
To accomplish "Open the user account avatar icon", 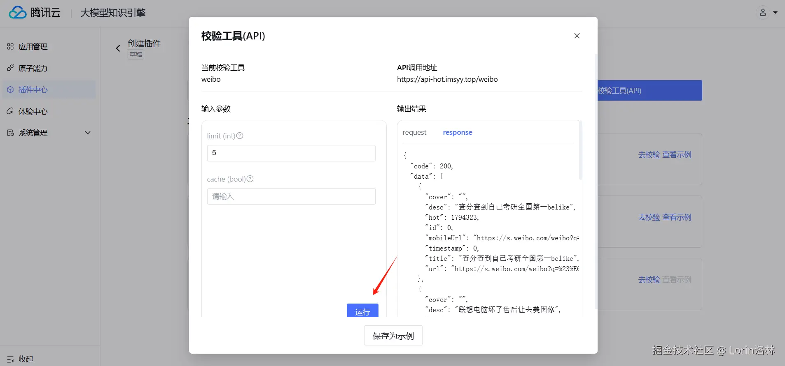I will click(763, 13).
